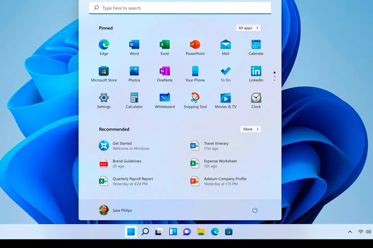The height and width of the screenshot is (248, 373).
Task: Open the Travel itinerary document
Action: coord(209,146)
